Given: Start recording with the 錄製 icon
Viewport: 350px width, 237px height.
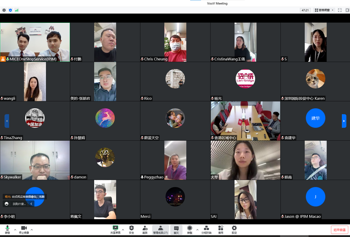Looking at the screenshot, I should [190, 228].
